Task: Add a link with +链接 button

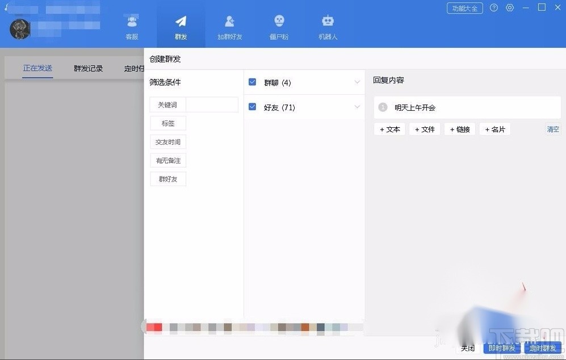Action: [459, 129]
